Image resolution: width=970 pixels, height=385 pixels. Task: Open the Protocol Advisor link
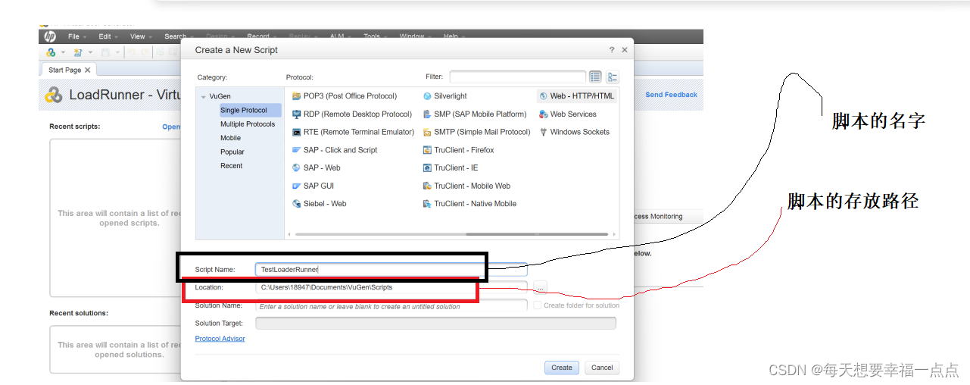pos(220,339)
